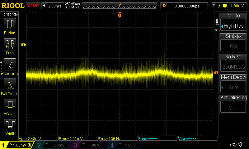Click the Vpp=2.48mV measurement readout
This screenshot has height=149, width=249.
(30, 138)
